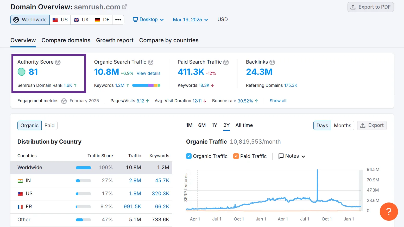Click the IN keywords value 45.7K

coord(162,181)
